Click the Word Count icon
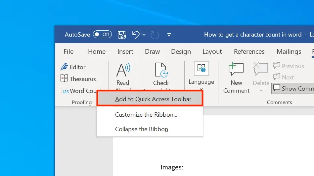Viewport: 314px width, 176px height. point(64,91)
